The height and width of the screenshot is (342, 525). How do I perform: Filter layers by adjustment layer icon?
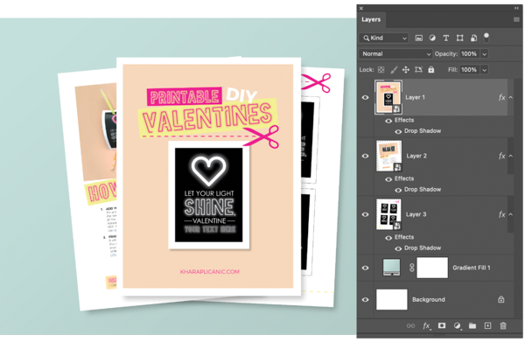coord(432,38)
